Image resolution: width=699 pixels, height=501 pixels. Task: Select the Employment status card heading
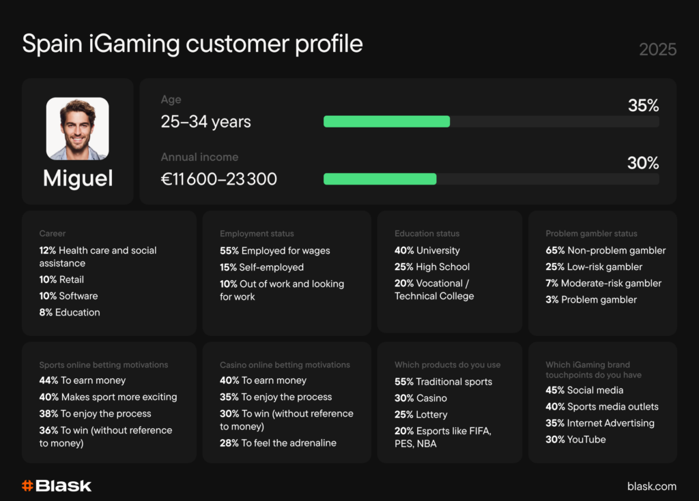click(257, 234)
